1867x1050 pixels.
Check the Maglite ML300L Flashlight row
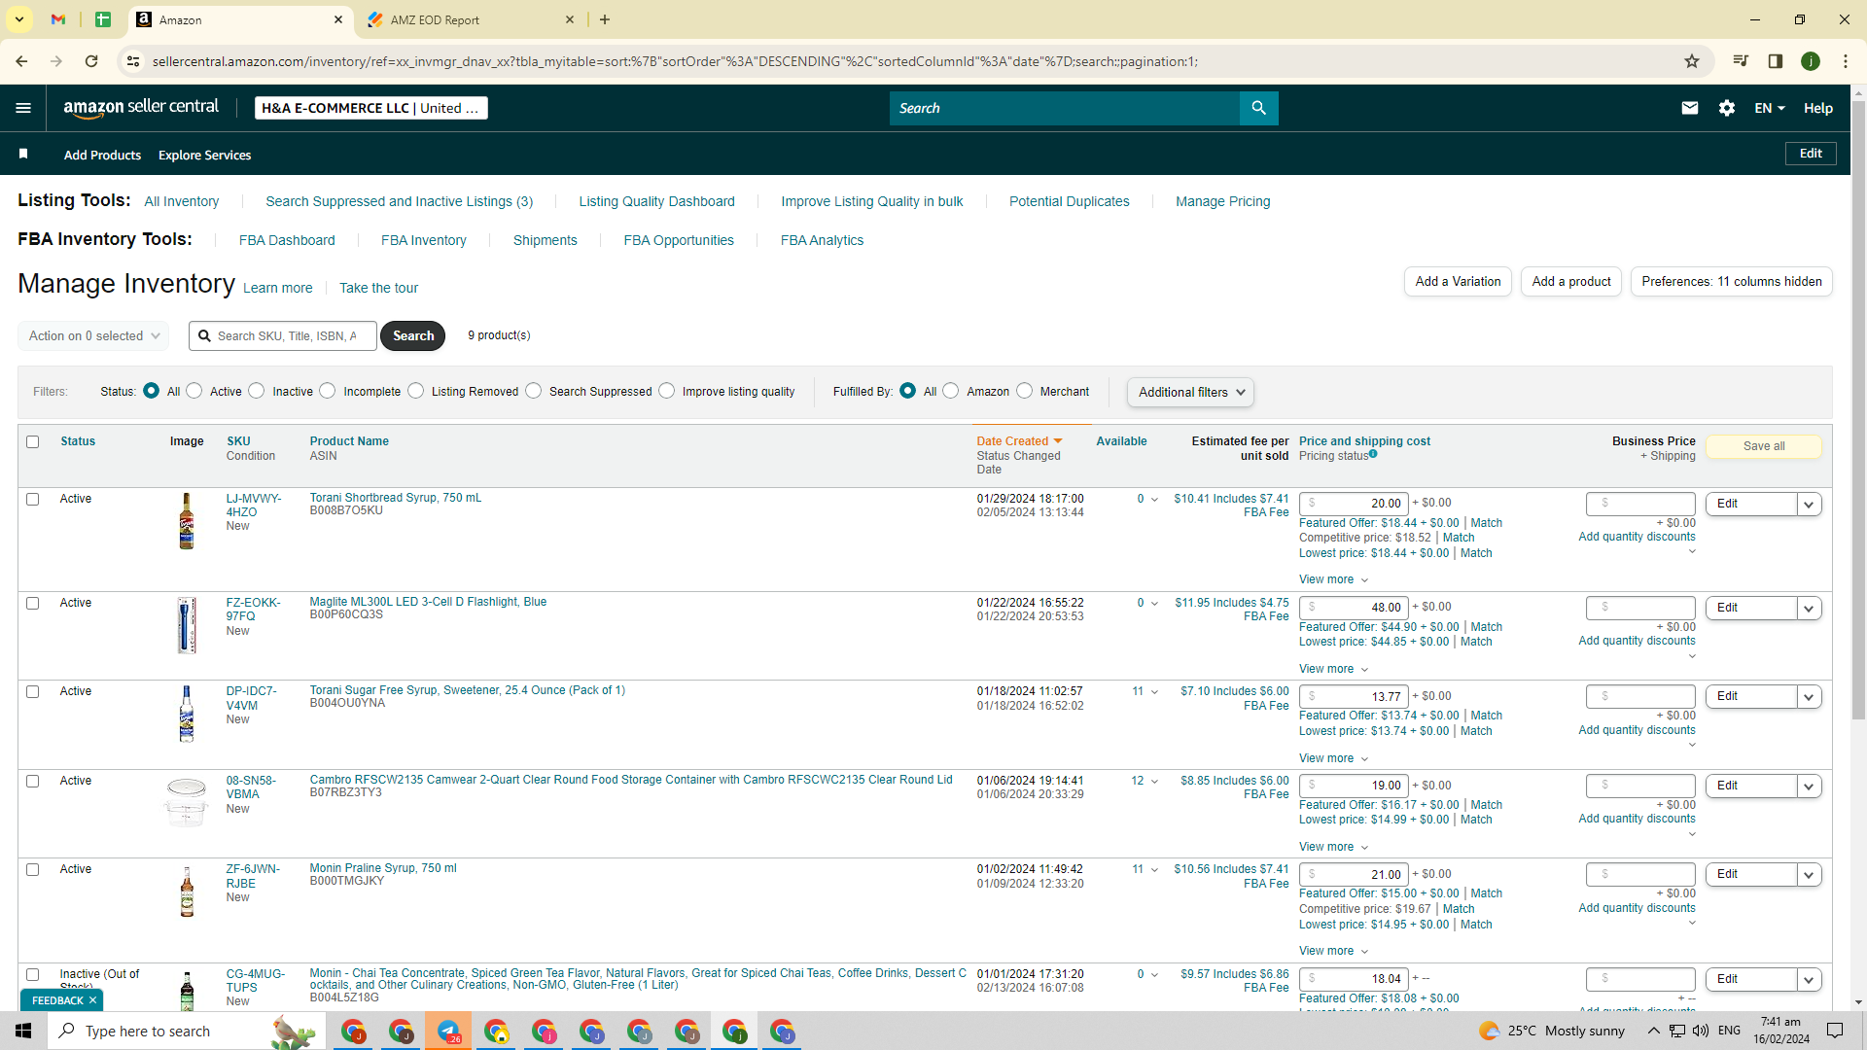point(33,603)
